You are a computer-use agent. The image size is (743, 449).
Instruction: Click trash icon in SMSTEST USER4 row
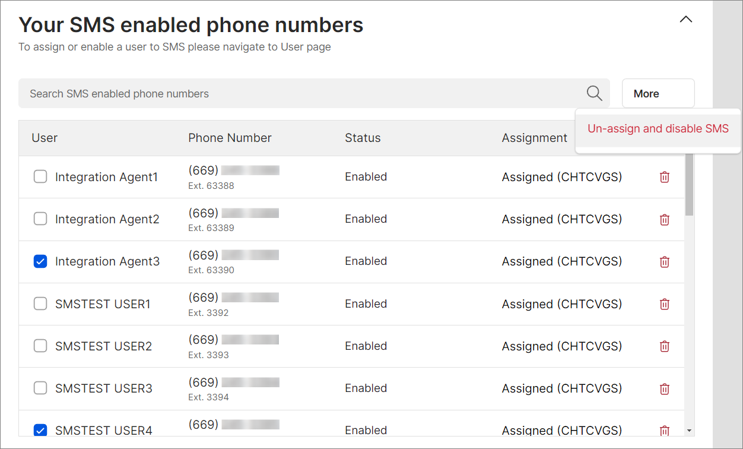click(x=665, y=431)
